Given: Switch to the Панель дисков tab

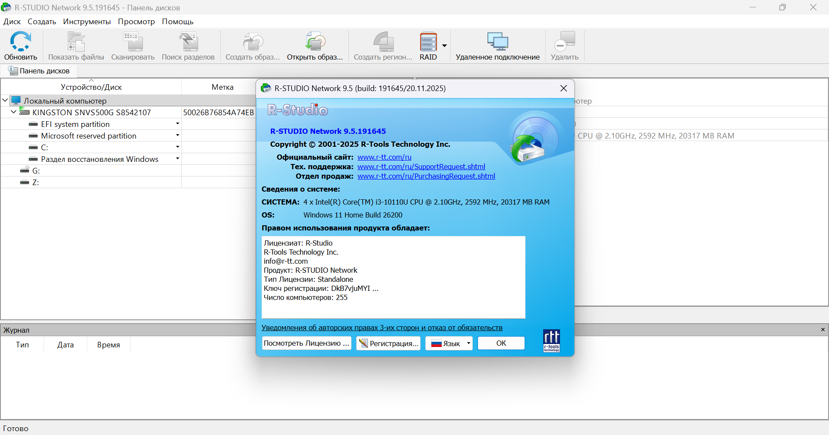Looking at the screenshot, I should pos(39,71).
